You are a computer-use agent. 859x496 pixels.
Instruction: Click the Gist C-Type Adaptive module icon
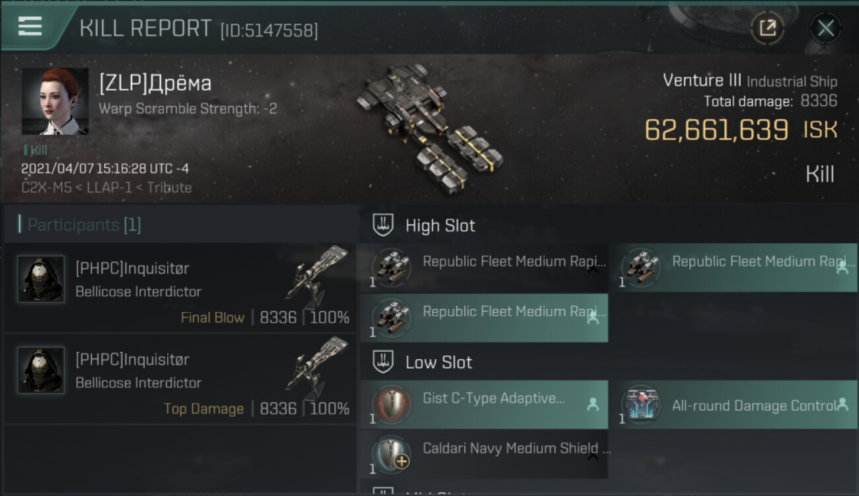pyautogui.click(x=392, y=404)
